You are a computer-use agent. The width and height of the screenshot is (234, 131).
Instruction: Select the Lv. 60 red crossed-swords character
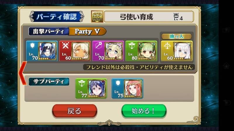75,51
